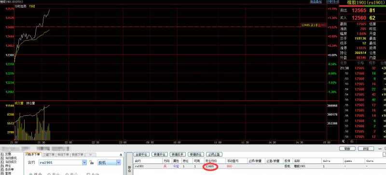The width and height of the screenshot is (386, 175).
Task: Click the 快捷反手 button
Action: coord(178,154)
